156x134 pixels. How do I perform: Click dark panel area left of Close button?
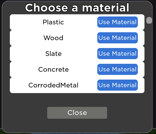[x=25, y=113]
